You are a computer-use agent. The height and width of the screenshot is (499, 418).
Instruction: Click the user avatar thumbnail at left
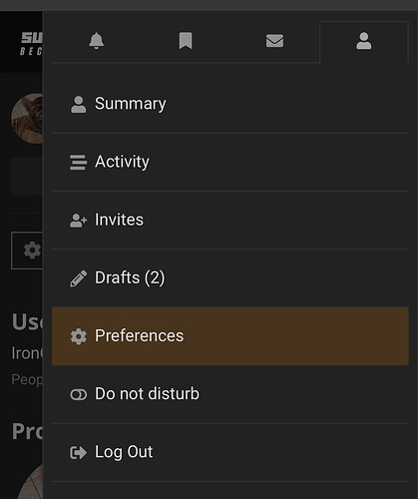27,119
